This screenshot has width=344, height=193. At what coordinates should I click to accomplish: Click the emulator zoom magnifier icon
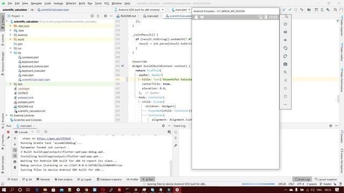[285, 72]
